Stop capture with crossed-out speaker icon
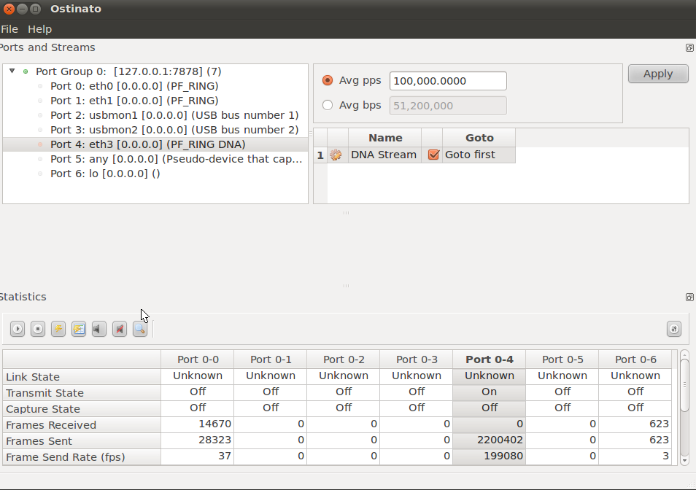 (120, 329)
